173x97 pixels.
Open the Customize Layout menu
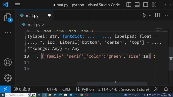154,5
